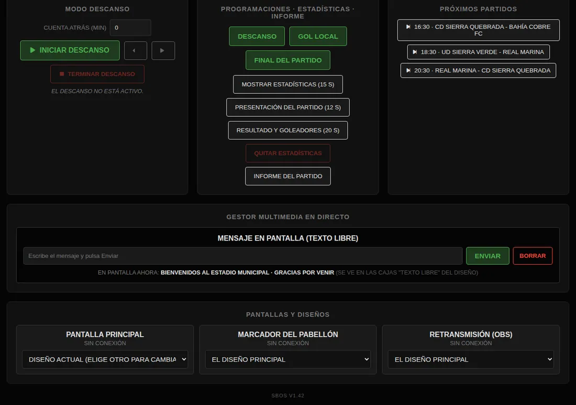Load 16:30 CD Sierra Quebrada - Bahía Cobre FC match
This screenshot has height=405, width=576.
pyautogui.click(x=478, y=30)
